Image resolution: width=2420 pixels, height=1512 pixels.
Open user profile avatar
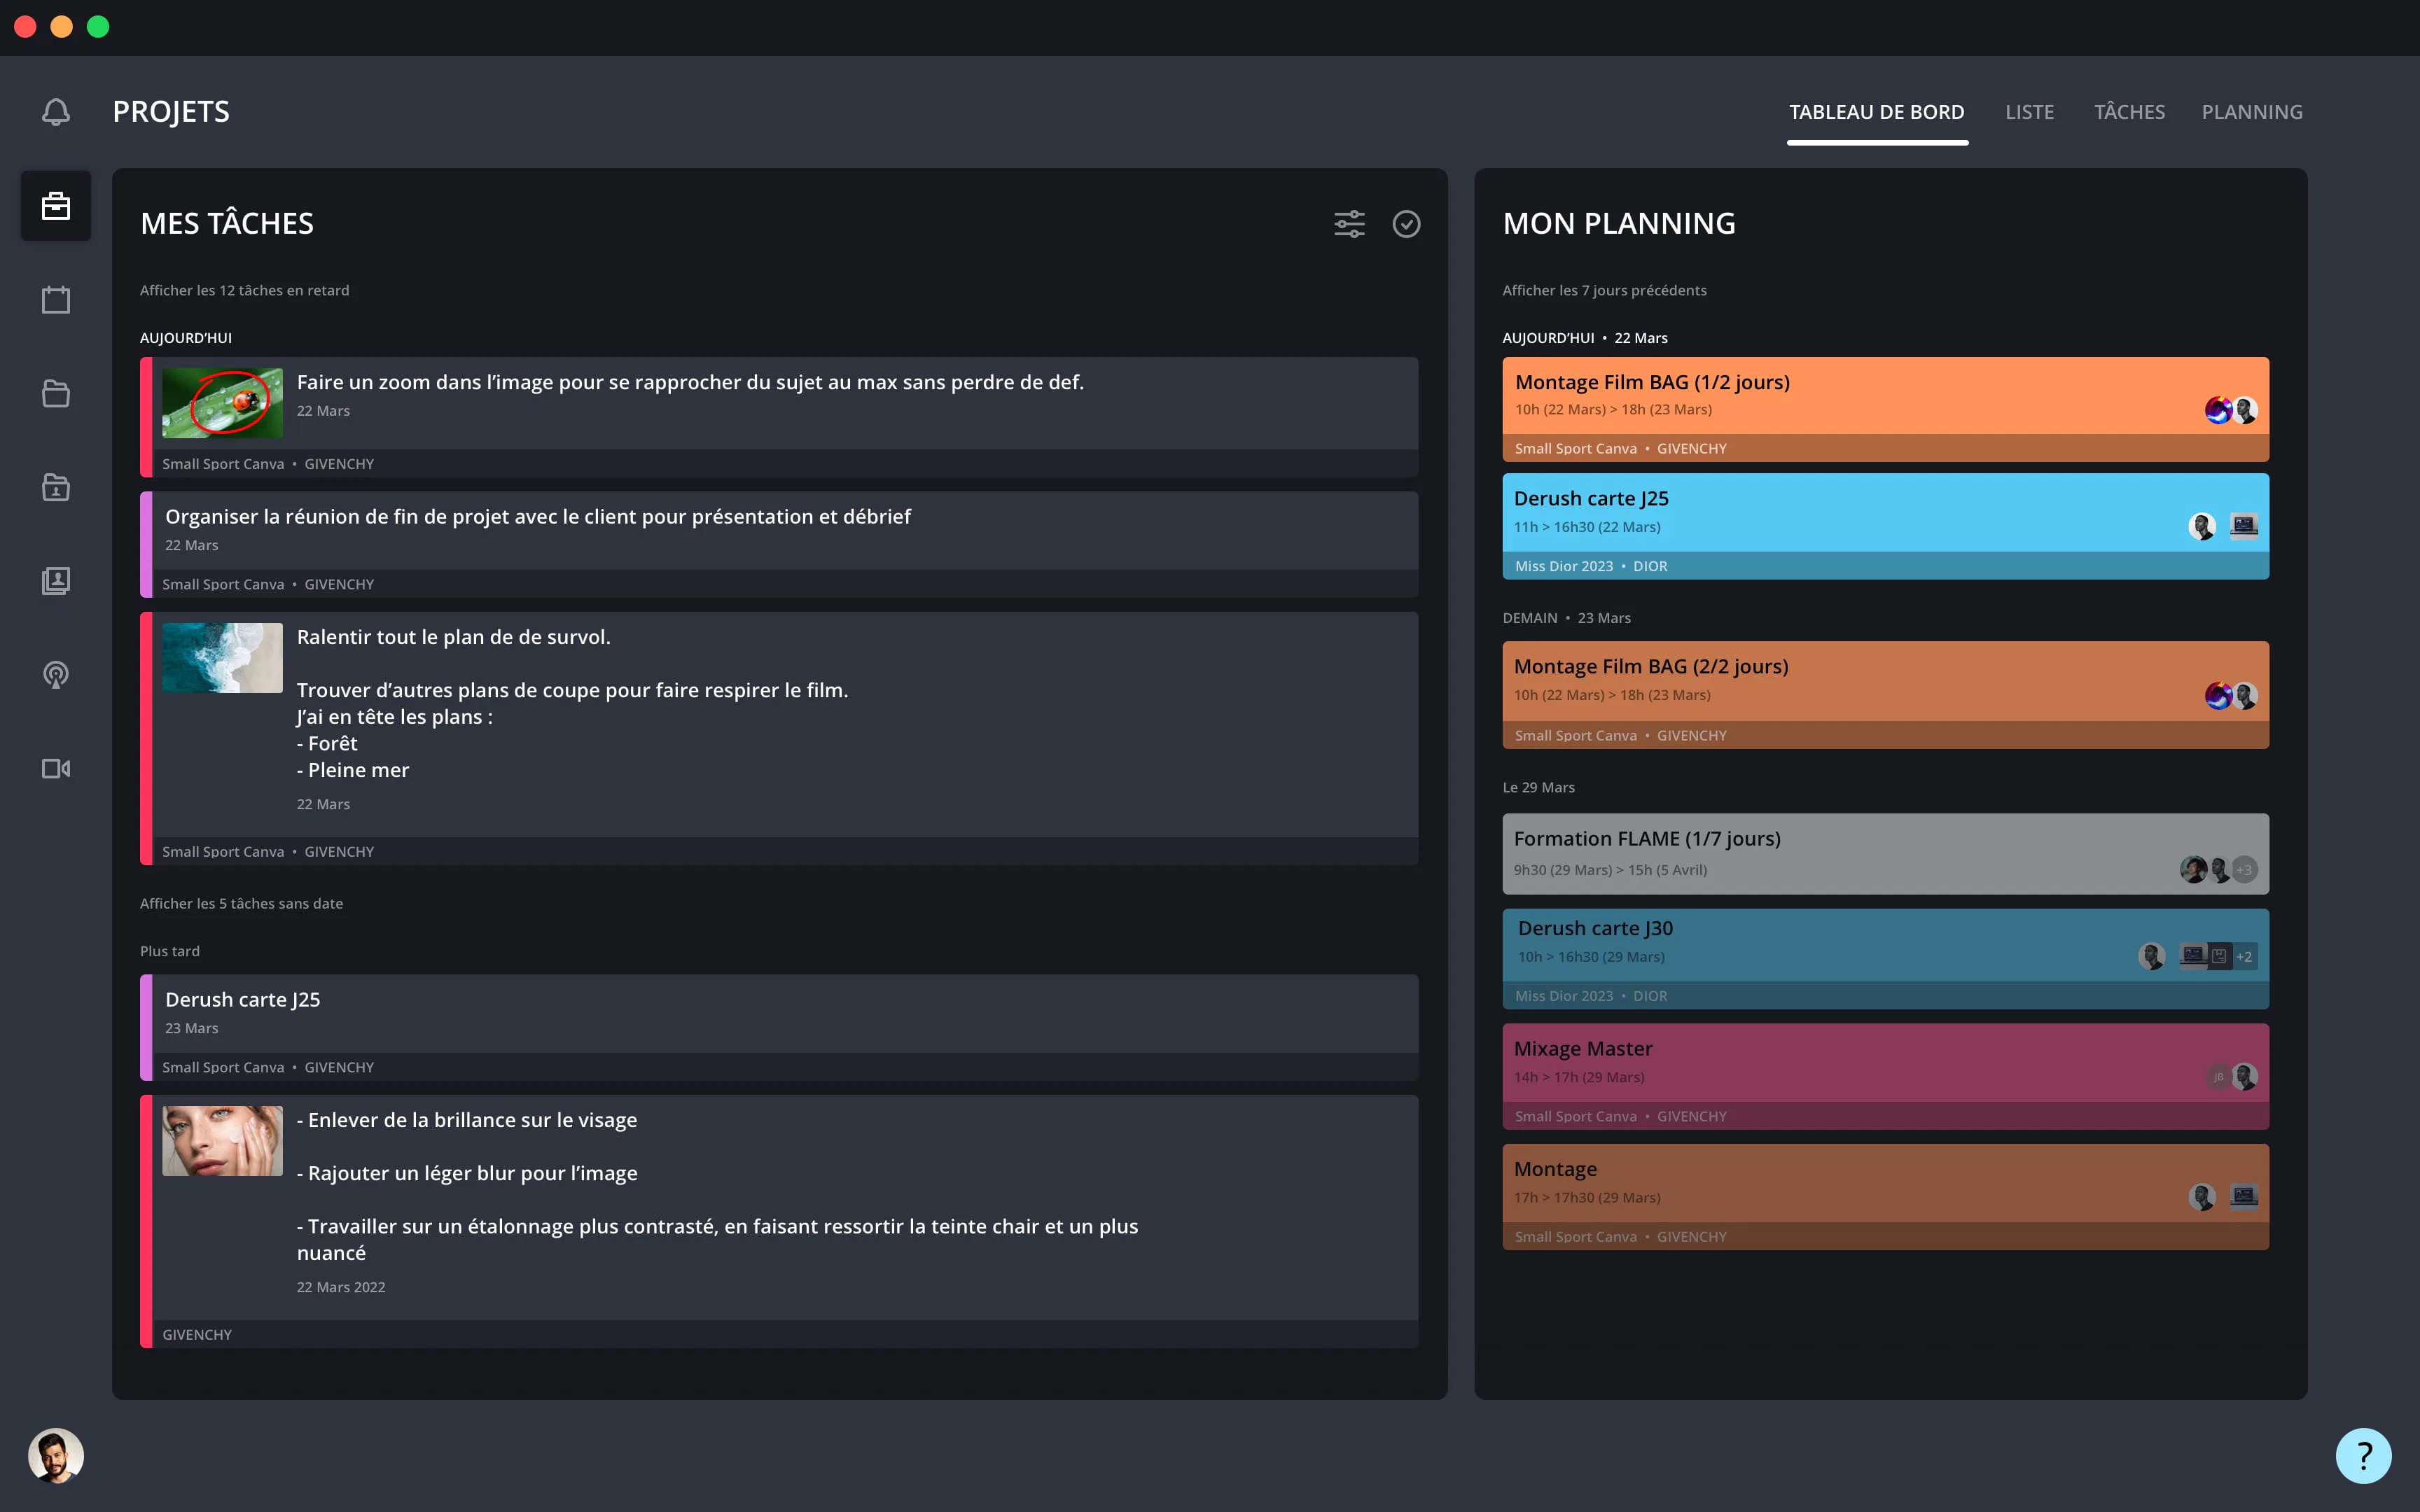(56, 1456)
